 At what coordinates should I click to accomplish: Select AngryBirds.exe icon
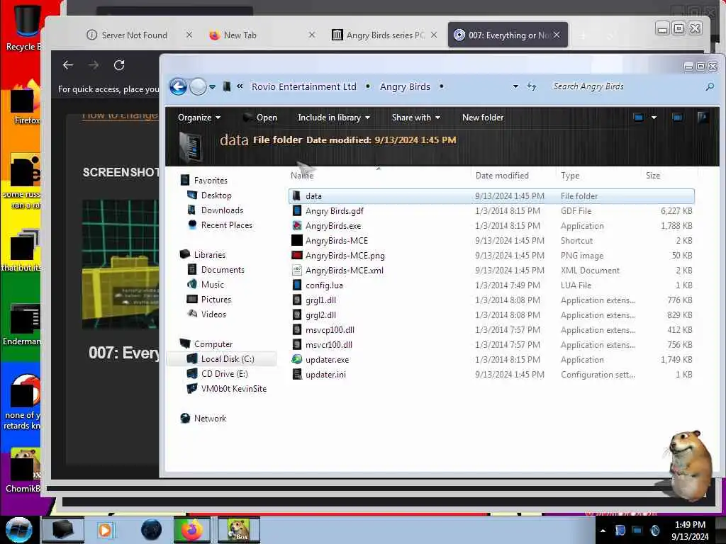click(x=297, y=226)
